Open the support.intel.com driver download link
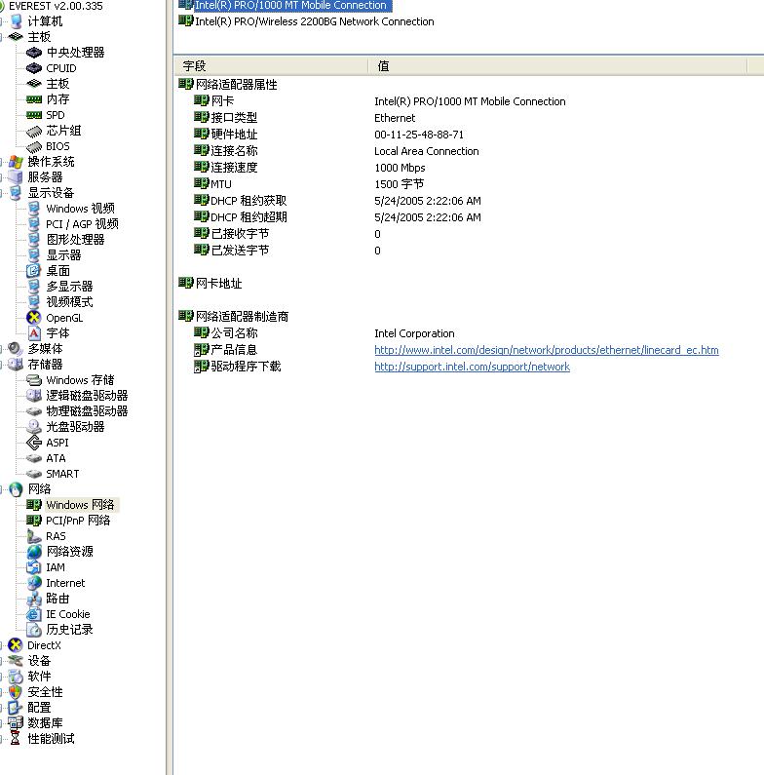This screenshot has height=775, width=764. (472, 367)
